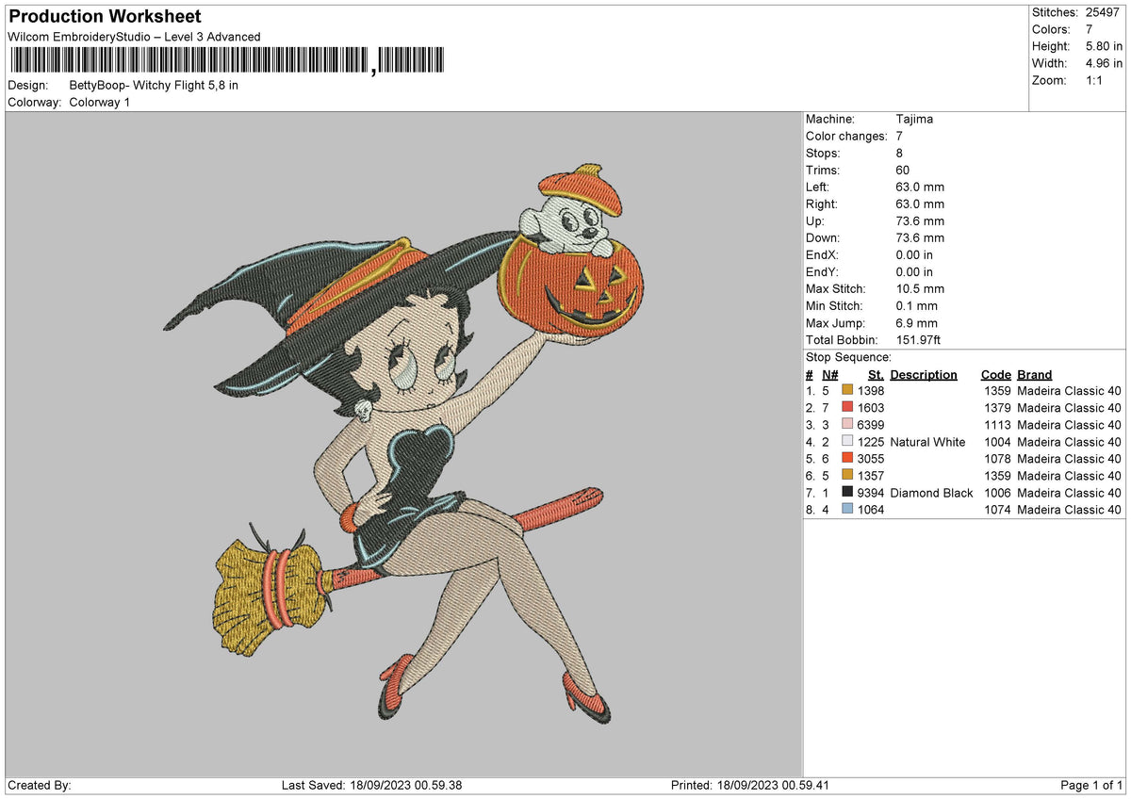This screenshot has height=799, width=1131.
Task: Click the Stop Sequence heading
Action: [x=848, y=357]
